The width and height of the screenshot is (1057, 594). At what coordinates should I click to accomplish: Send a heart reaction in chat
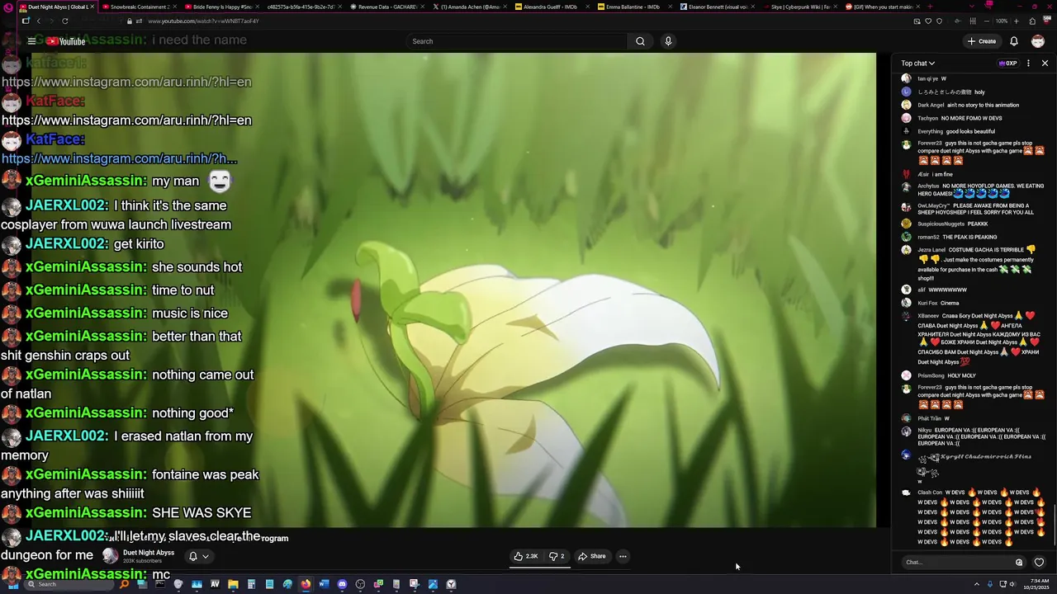(1039, 563)
